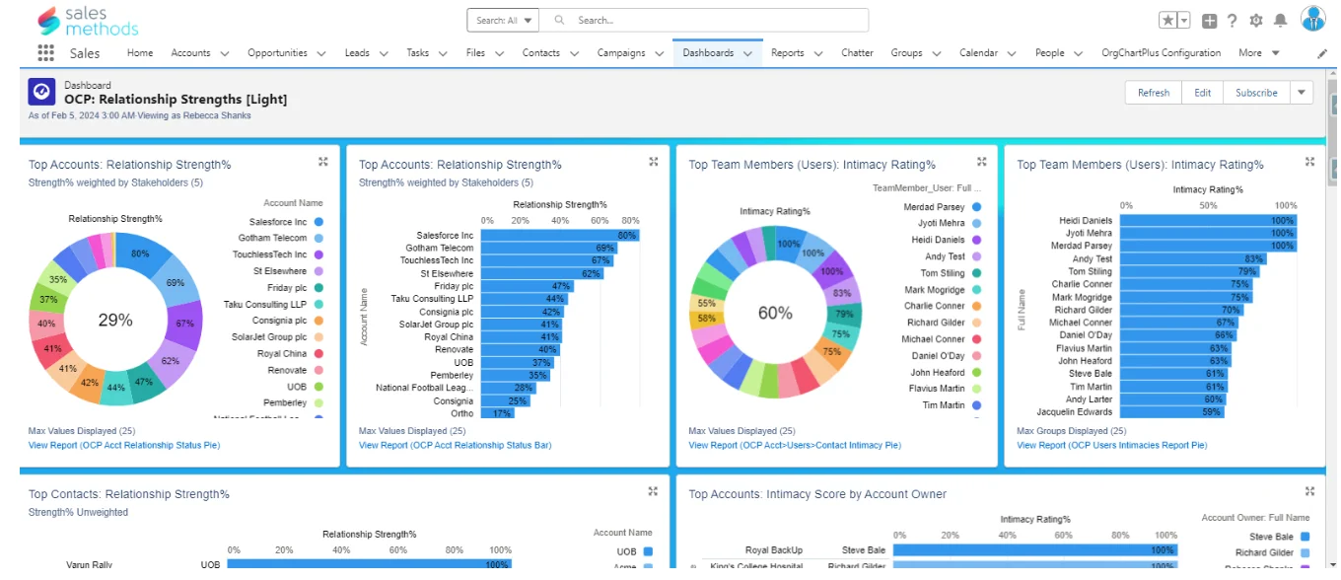Click the magnifier icon in search bar
Viewport: 1341px width, 580px height.
(560, 20)
